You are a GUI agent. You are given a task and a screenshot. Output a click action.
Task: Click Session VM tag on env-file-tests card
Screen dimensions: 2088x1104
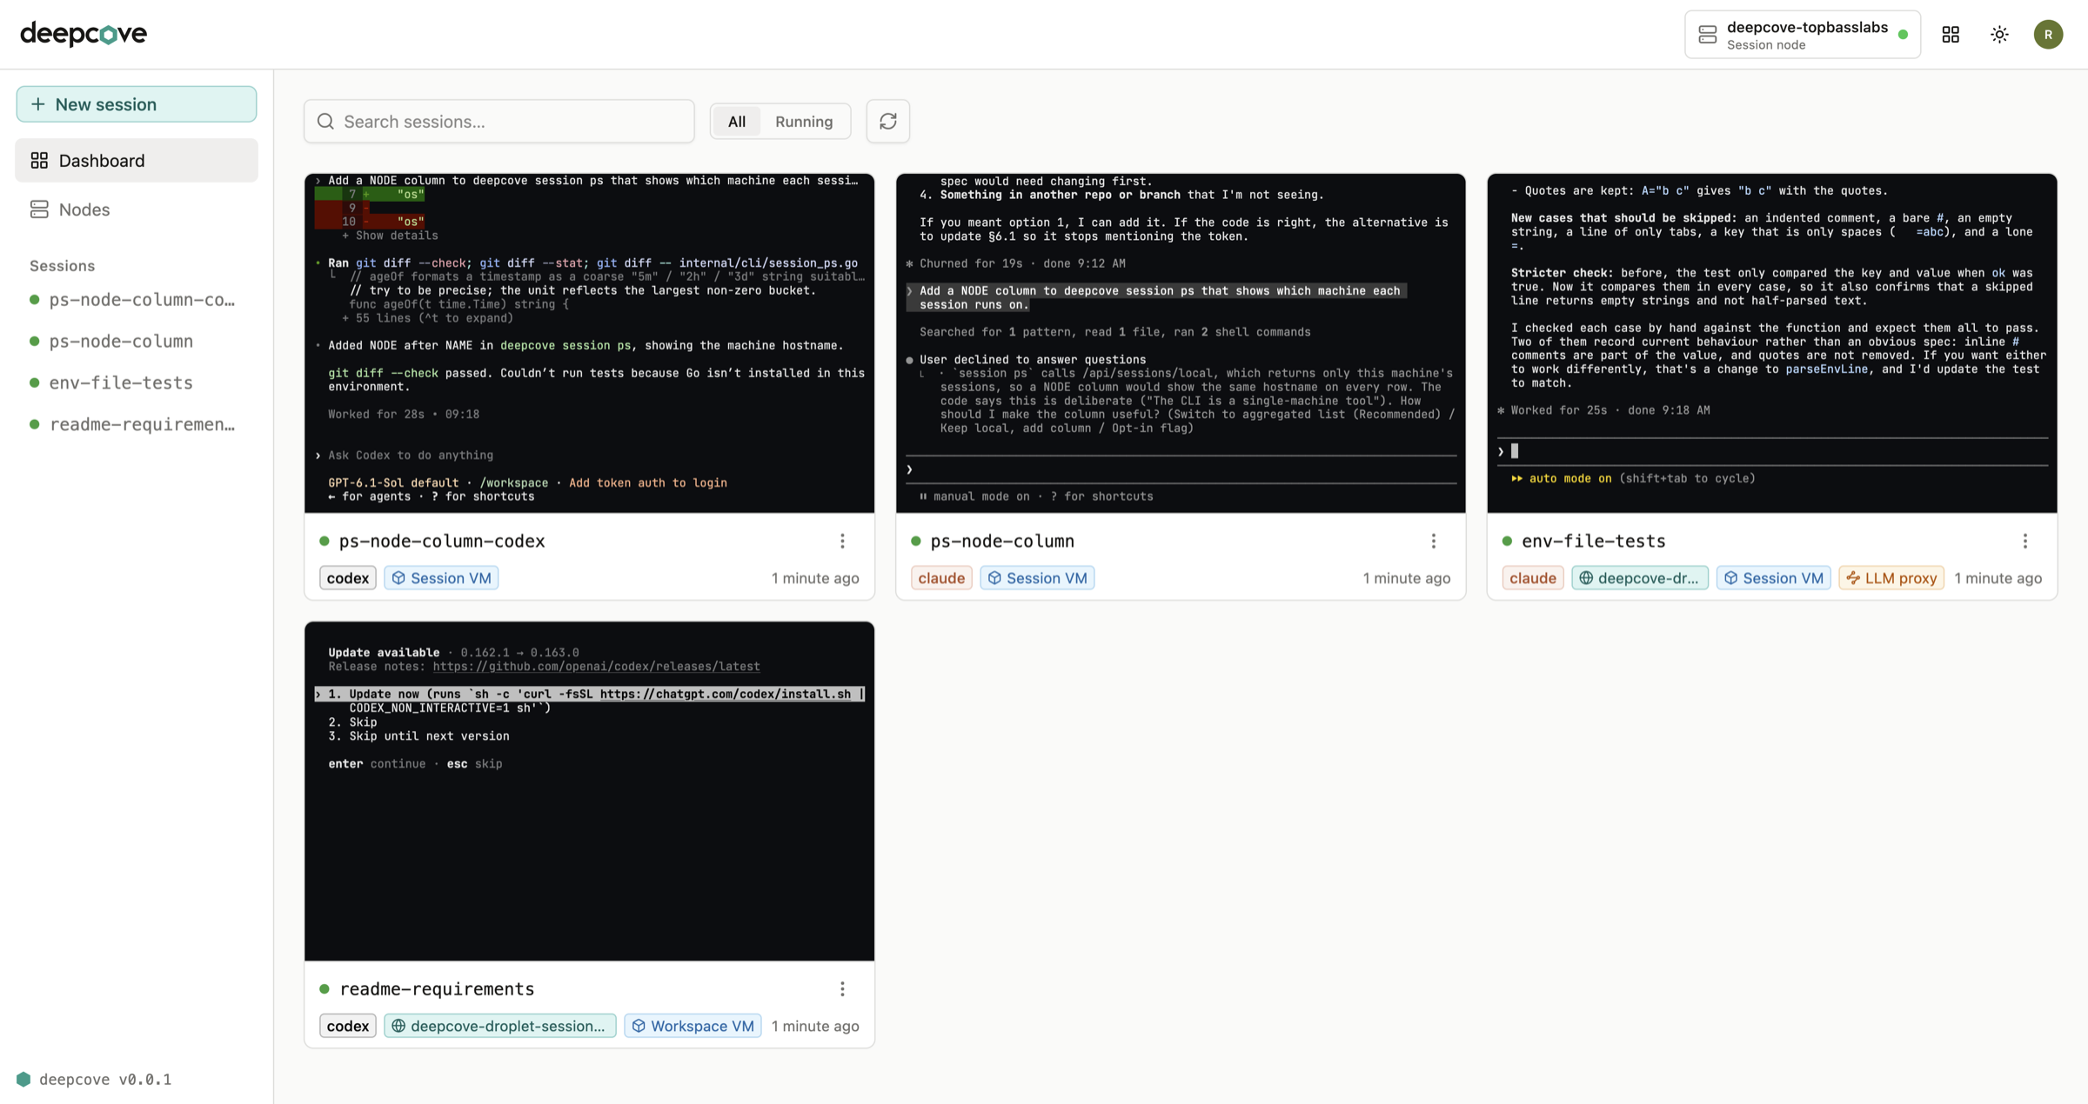point(1774,578)
